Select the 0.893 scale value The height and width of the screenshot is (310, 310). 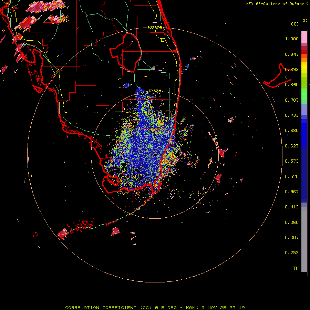point(292,69)
